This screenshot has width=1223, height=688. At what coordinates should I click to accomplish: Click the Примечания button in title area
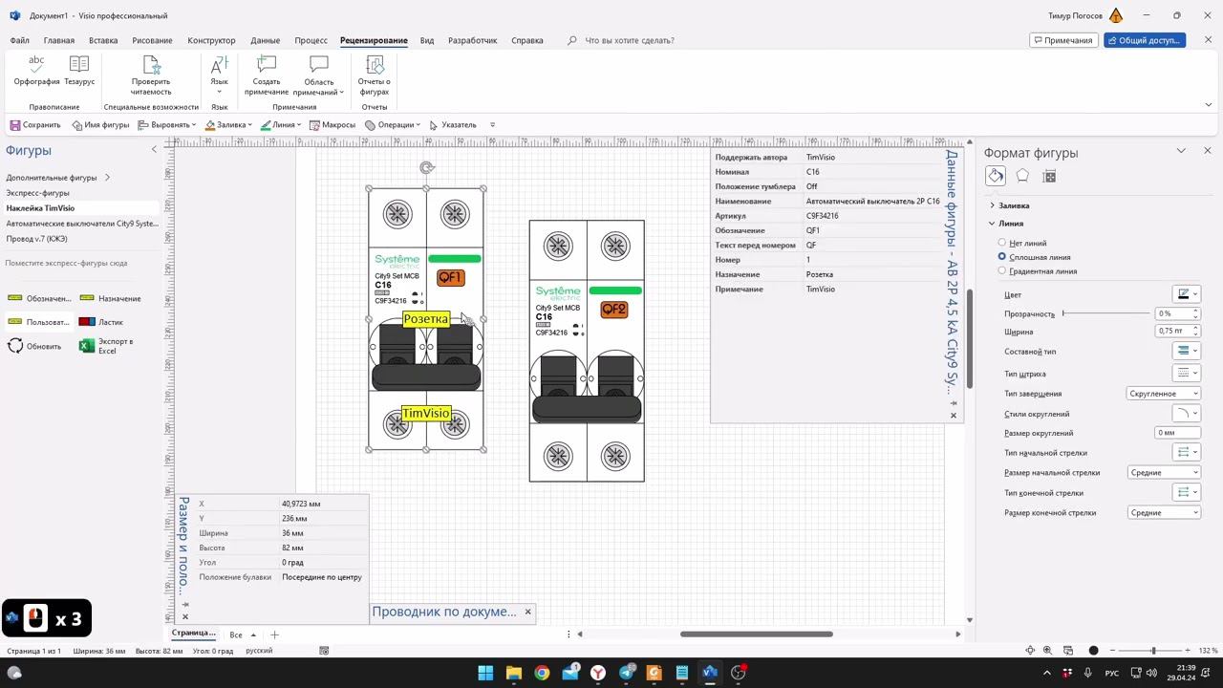click(1063, 40)
